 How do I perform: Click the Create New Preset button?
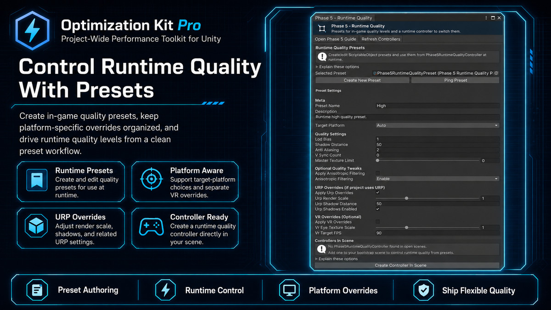[x=362, y=80]
